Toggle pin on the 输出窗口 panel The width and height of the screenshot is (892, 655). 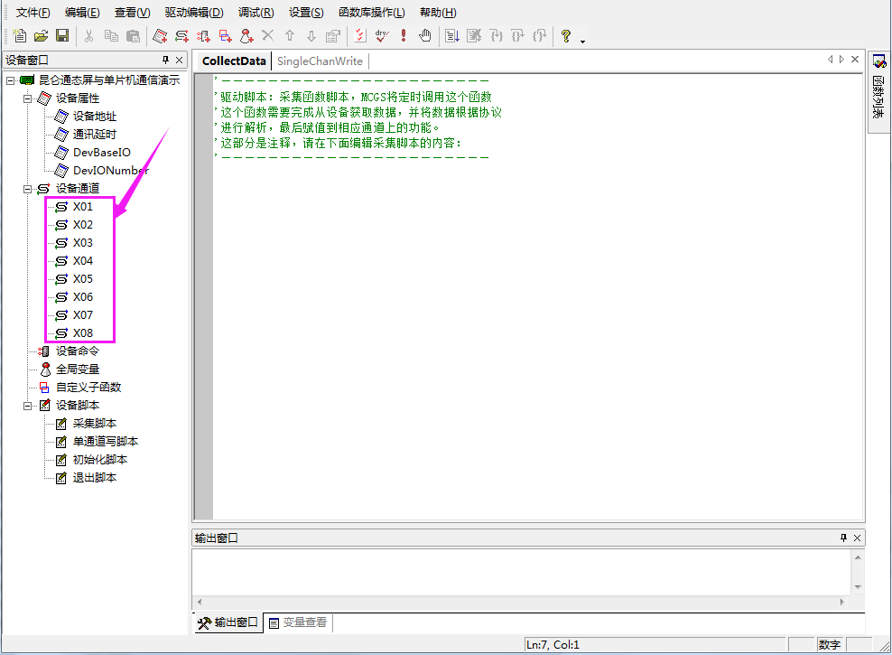tap(843, 538)
